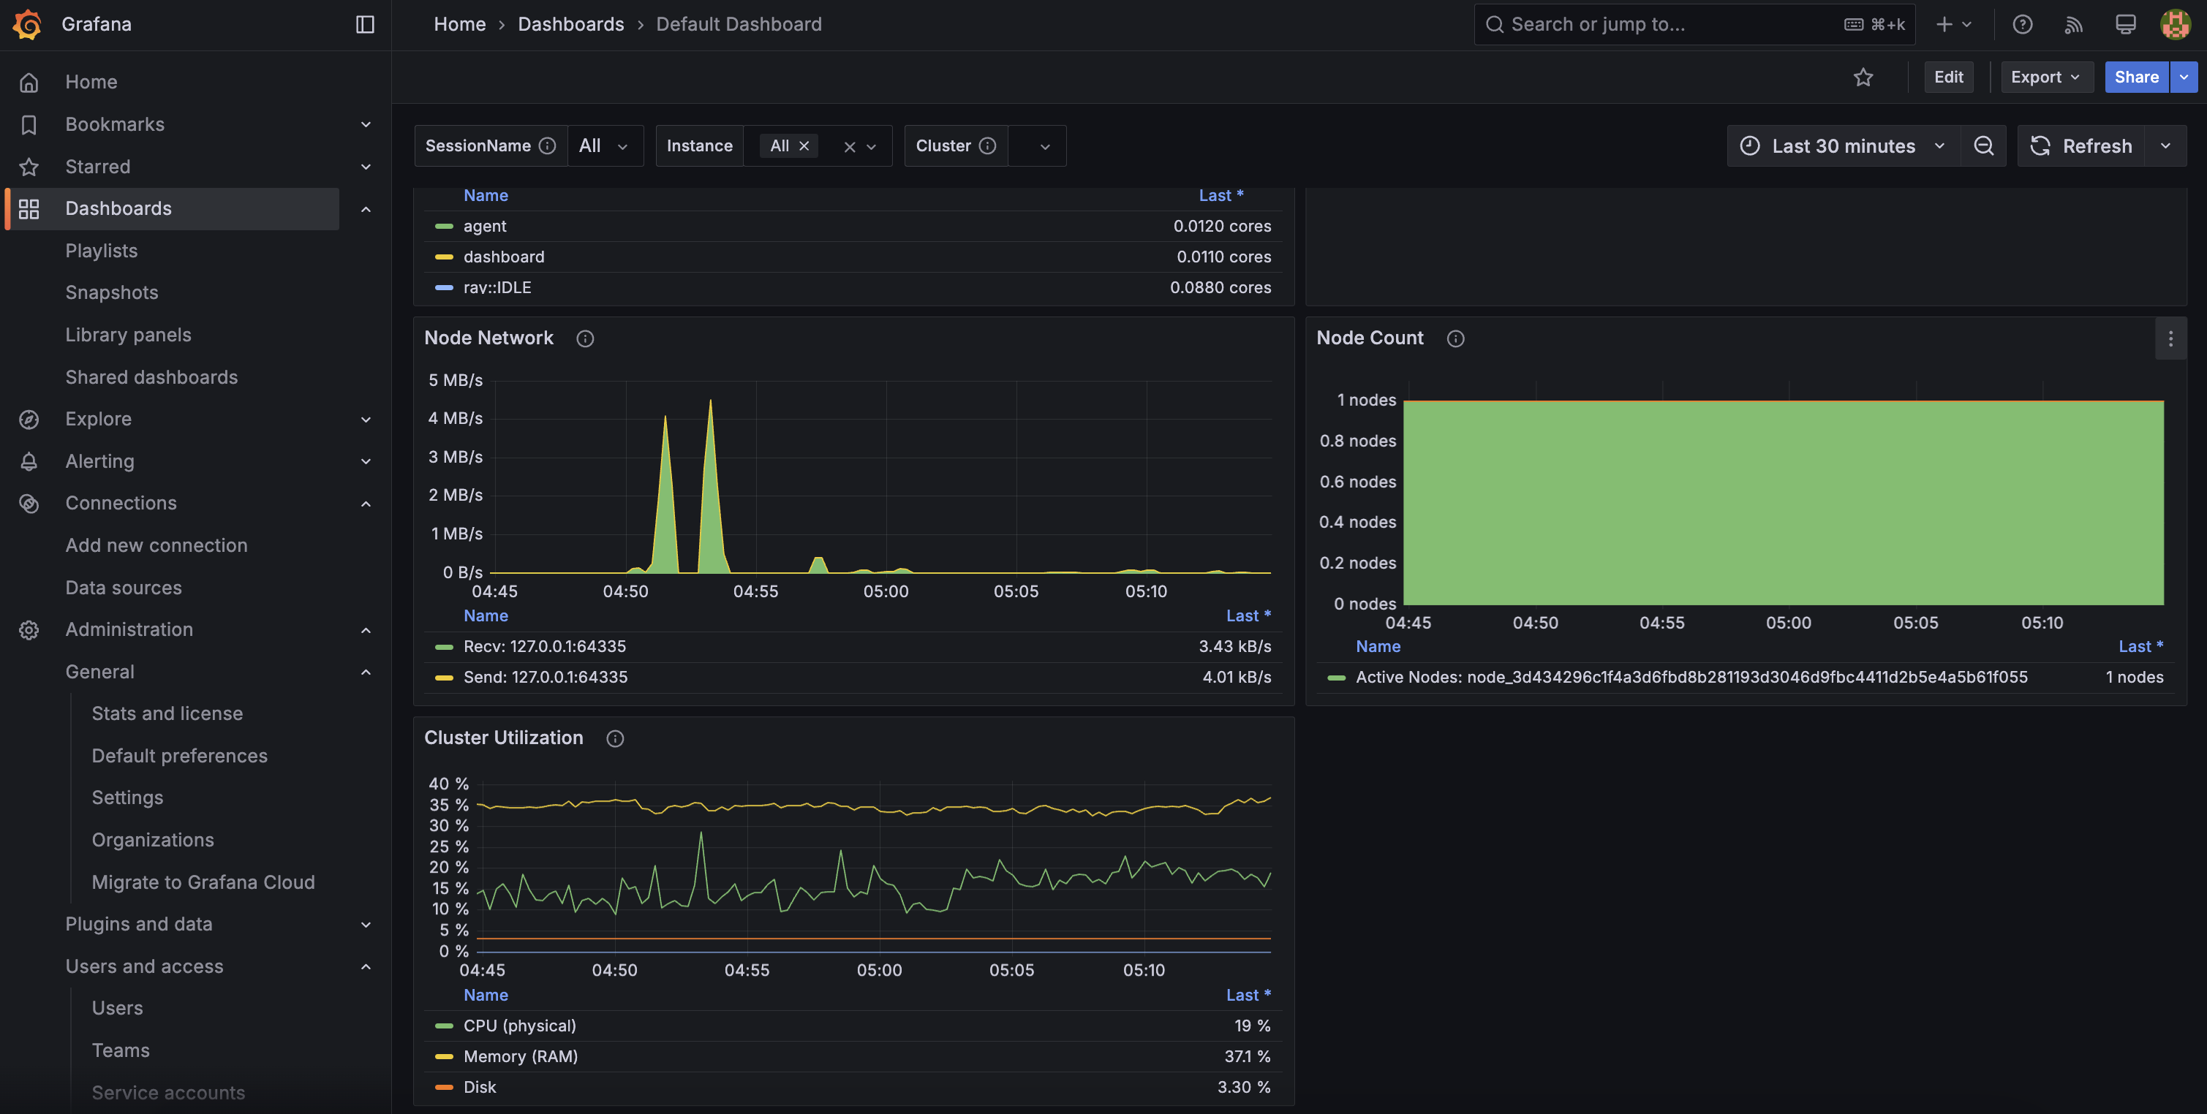2207x1114 pixels.
Task: Click the Administration gear icon
Action: [x=29, y=629]
